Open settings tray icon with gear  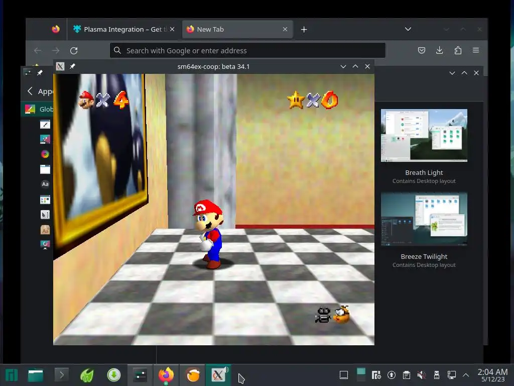pos(376,375)
